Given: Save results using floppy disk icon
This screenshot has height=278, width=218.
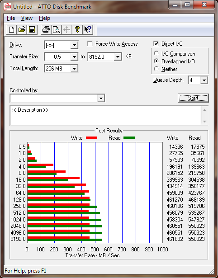Looking at the screenshot, I should [32, 29].
